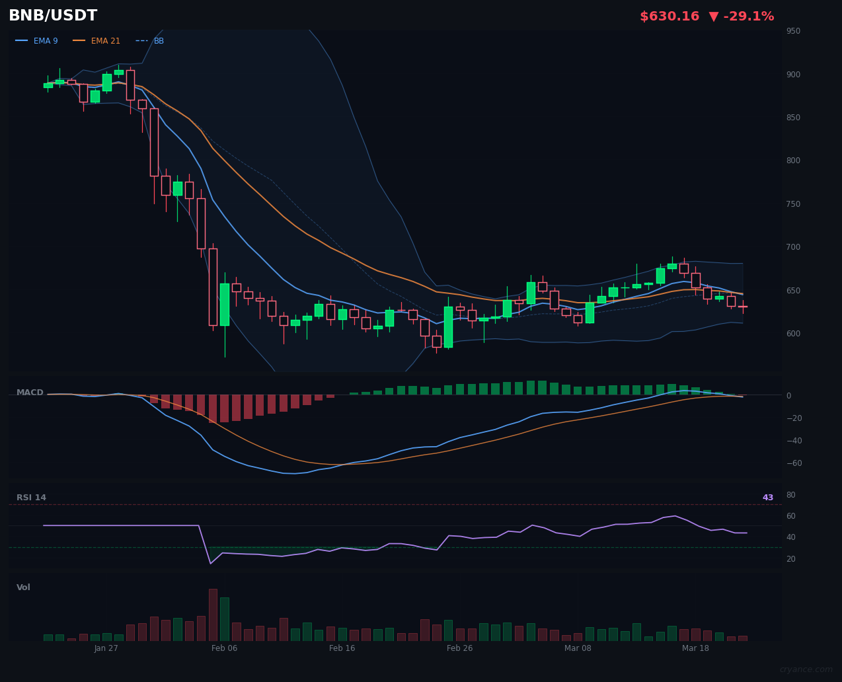Click the Vol panel label

click(23, 587)
